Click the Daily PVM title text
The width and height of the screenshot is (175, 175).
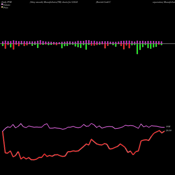click(7, 2)
